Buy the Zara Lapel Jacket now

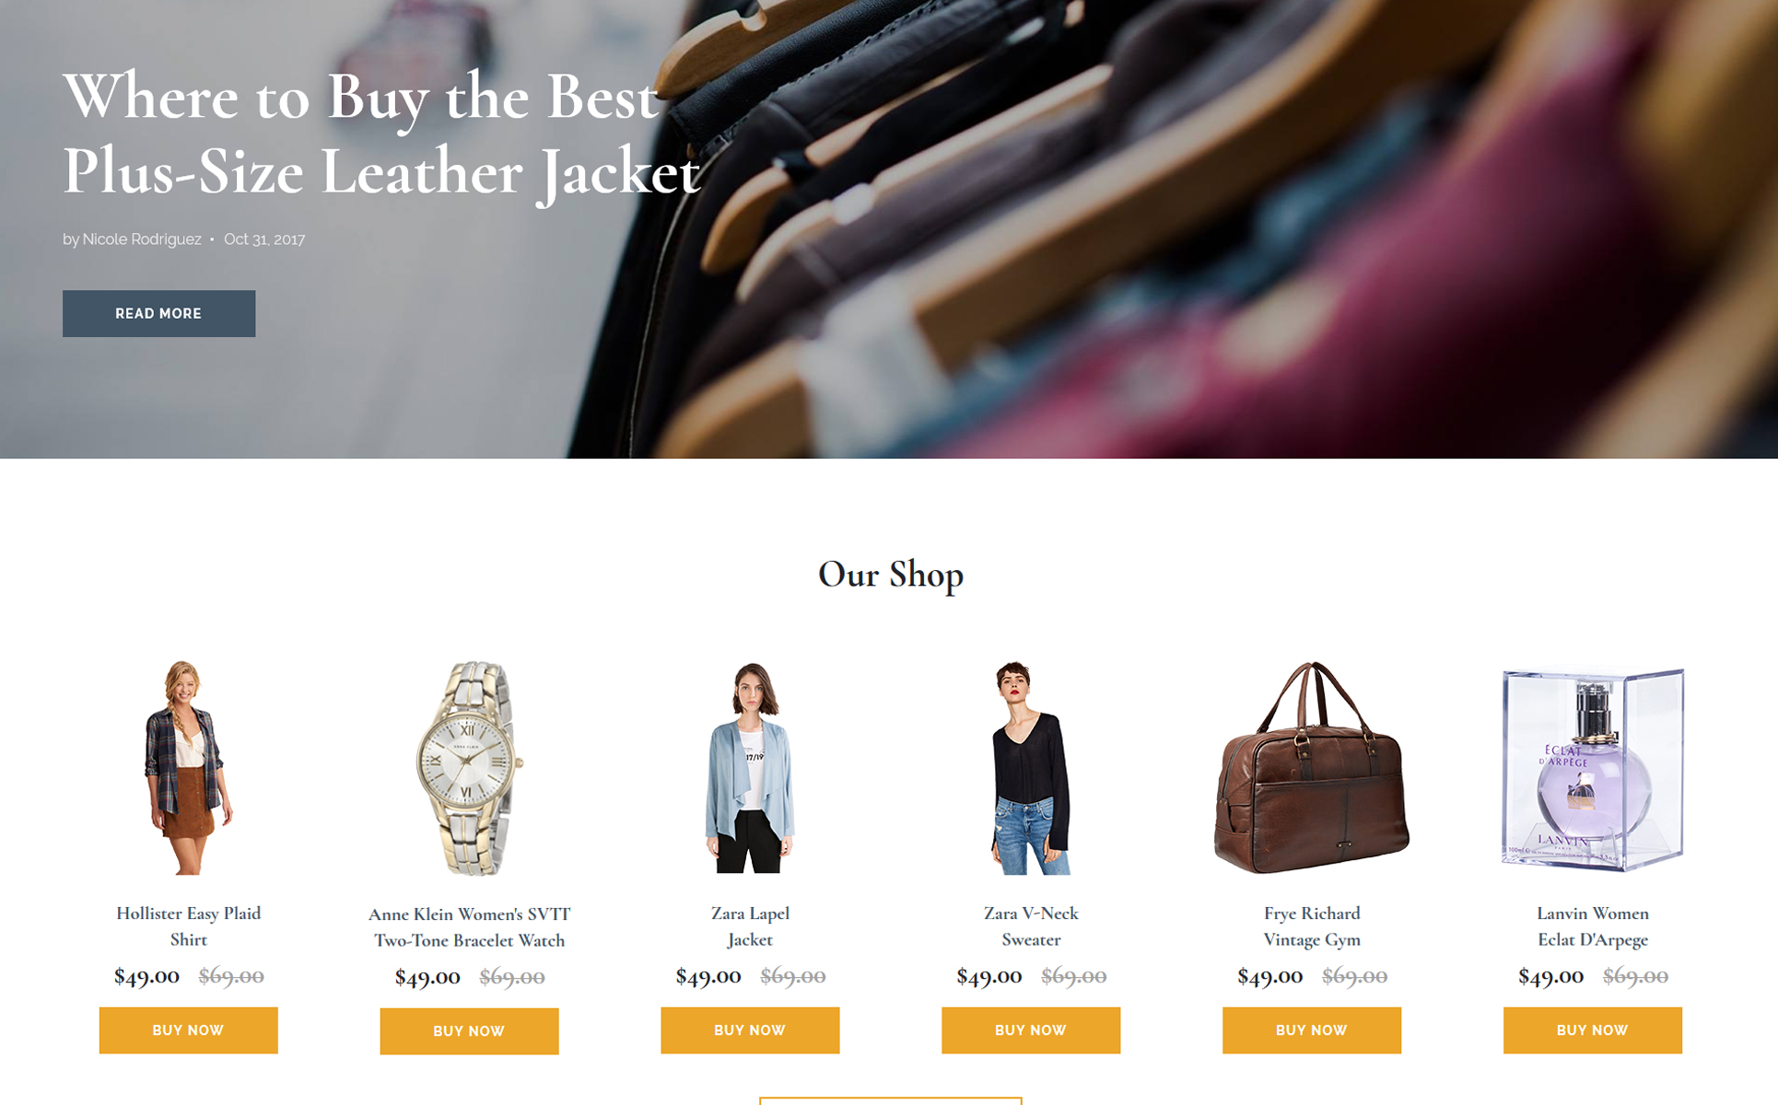point(750,1029)
